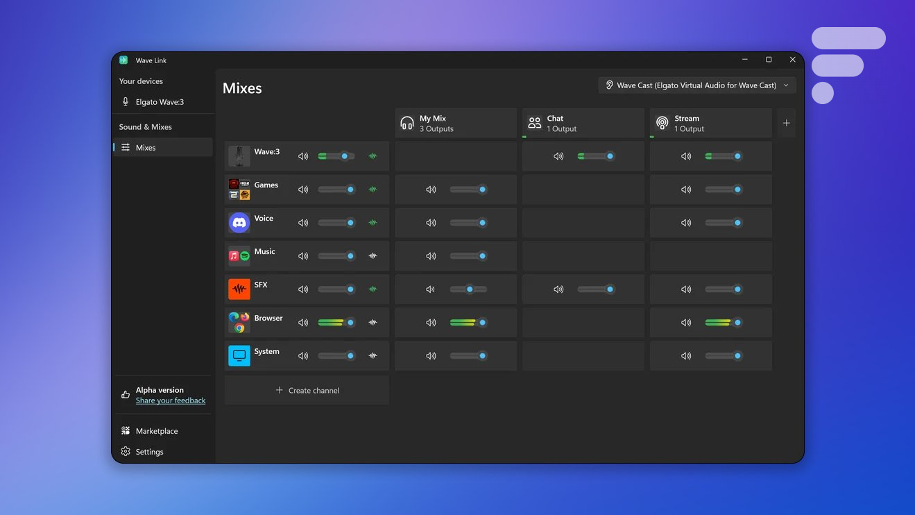Open the Mixes page in sidebar

click(146, 148)
